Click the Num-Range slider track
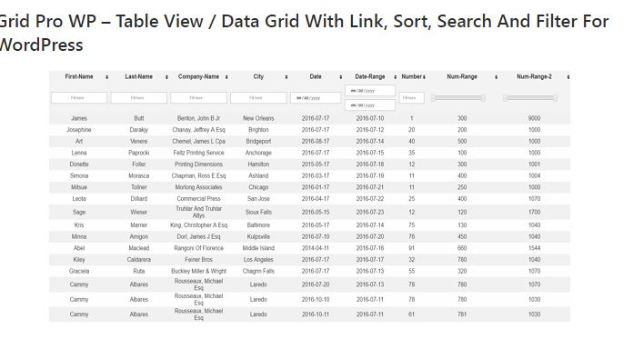Screen dimensions: 633x339 458,98
